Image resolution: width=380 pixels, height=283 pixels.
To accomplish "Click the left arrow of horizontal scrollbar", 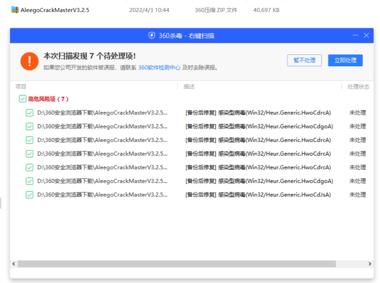I will 14,264.
